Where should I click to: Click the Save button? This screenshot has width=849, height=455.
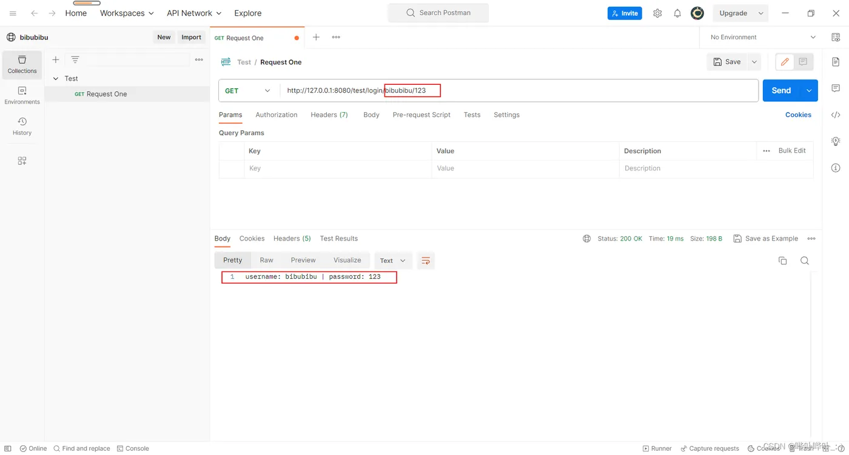[727, 62]
